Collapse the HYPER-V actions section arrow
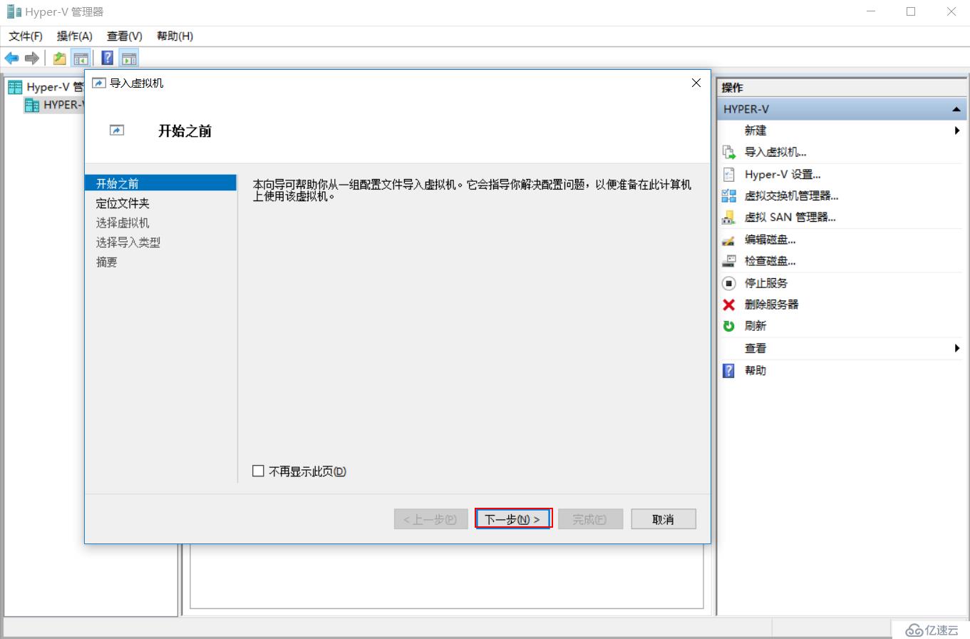This screenshot has height=639, width=970. click(x=956, y=110)
